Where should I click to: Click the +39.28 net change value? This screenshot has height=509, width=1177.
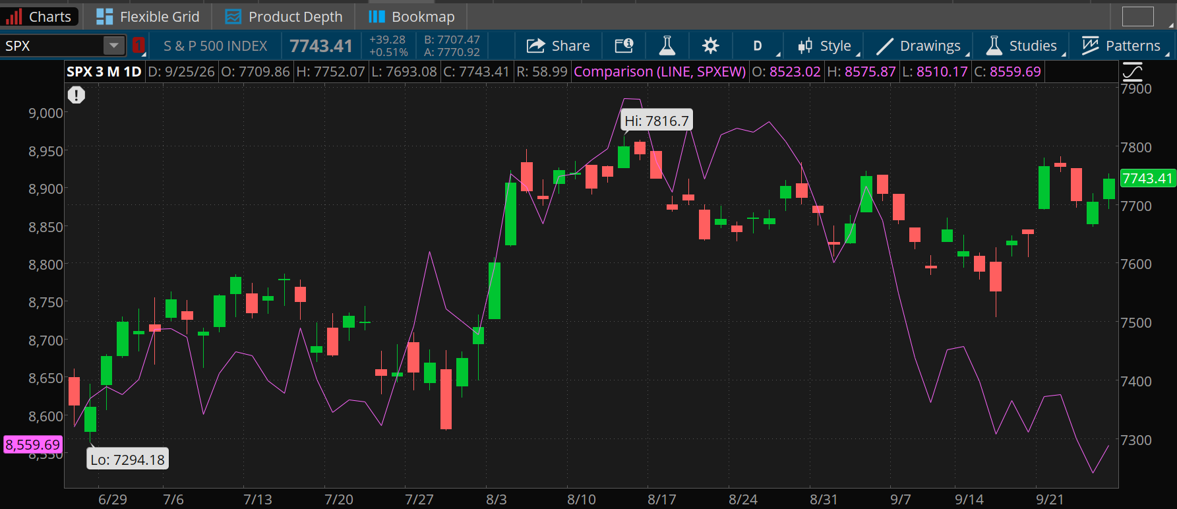[x=387, y=40]
